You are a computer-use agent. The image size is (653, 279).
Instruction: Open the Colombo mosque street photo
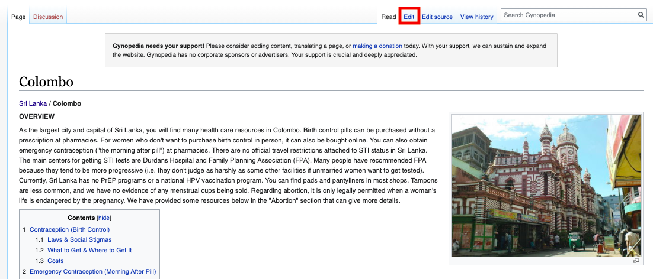(x=546, y=184)
